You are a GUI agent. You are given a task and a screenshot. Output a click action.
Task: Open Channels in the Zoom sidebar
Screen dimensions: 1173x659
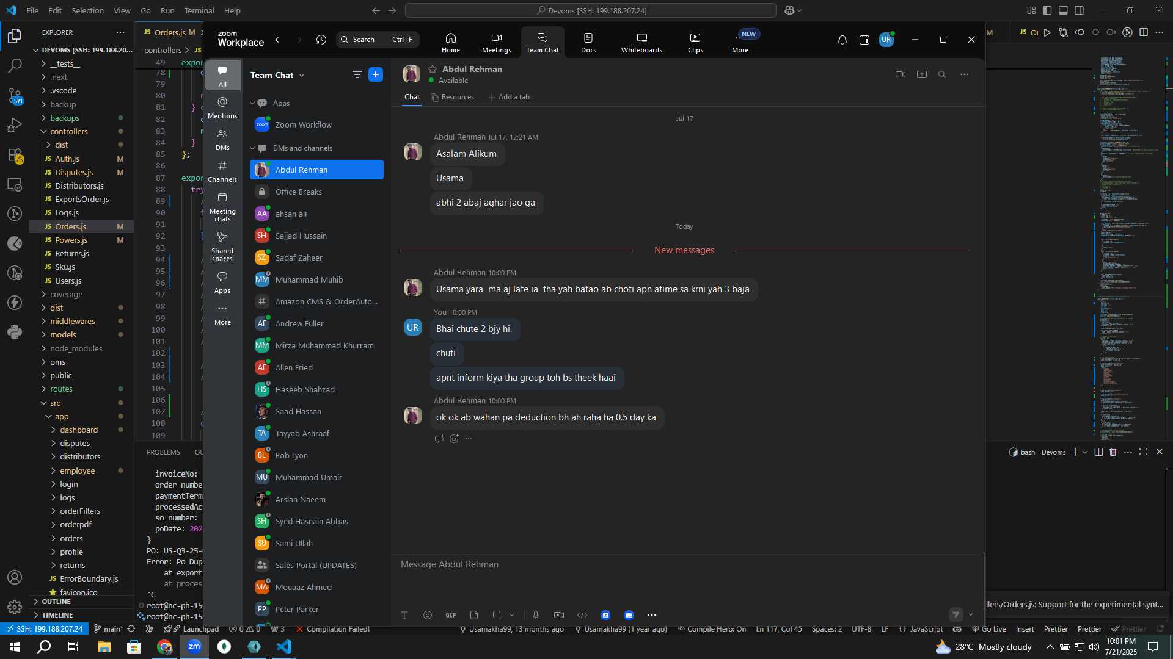click(x=222, y=171)
